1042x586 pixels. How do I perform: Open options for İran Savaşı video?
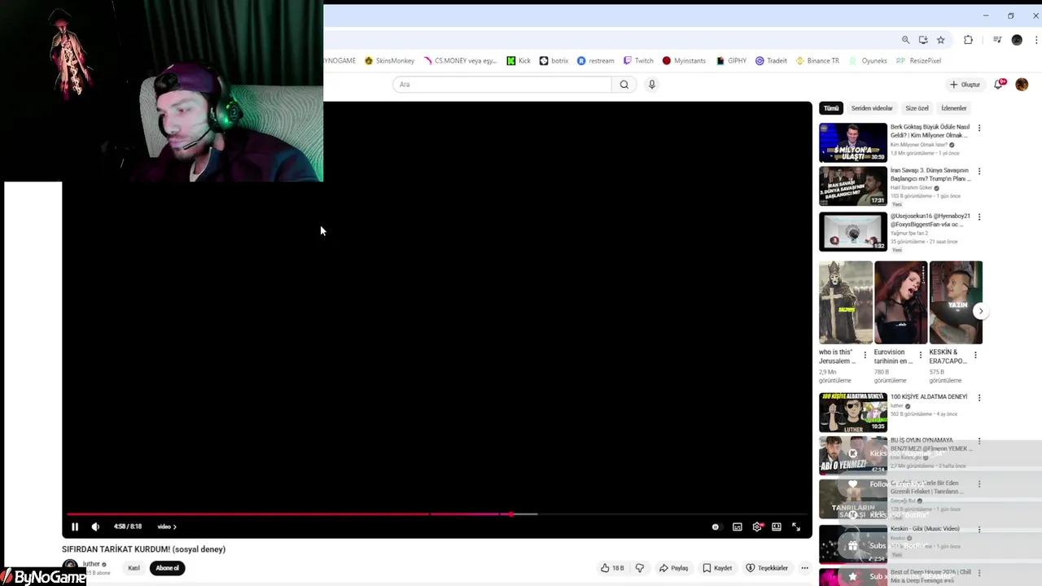point(979,172)
